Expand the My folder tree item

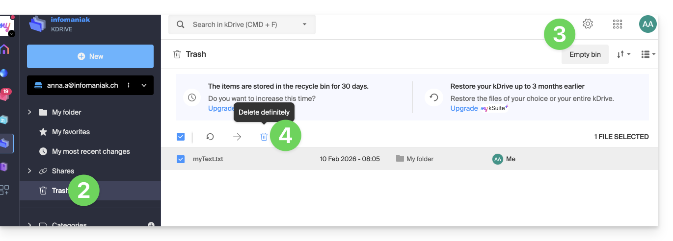(x=29, y=112)
